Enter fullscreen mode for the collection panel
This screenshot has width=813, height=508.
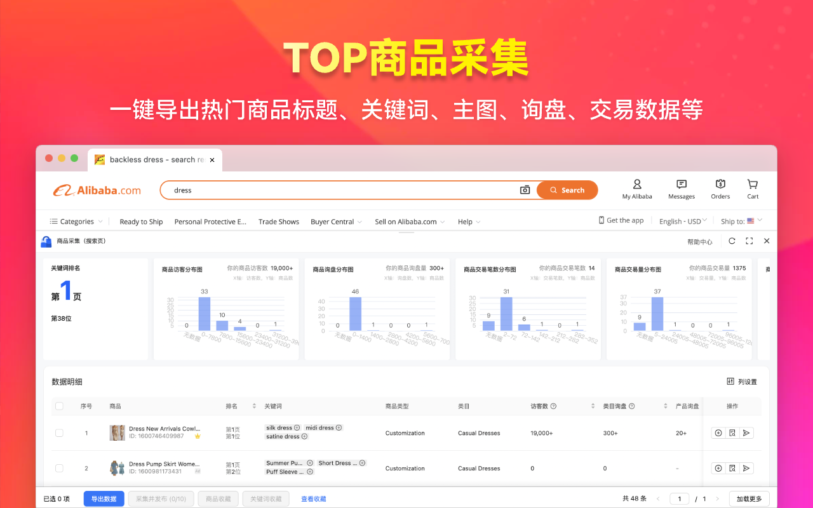pos(749,241)
